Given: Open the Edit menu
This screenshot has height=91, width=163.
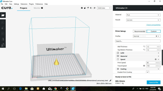Looking at the screenshot, I should [x=6, y=4].
